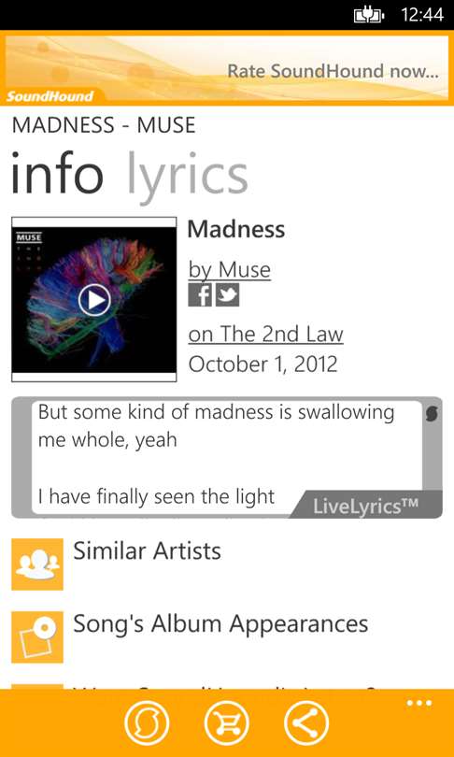Select the info tab
This screenshot has height=757, width=454.
[x=57, y=172]
